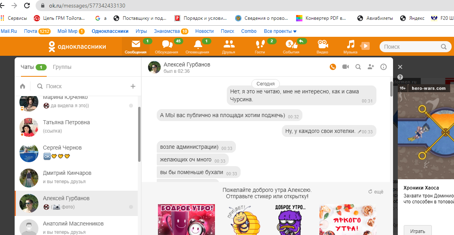Open the Видео camera icon

click(x=322, y=46)
